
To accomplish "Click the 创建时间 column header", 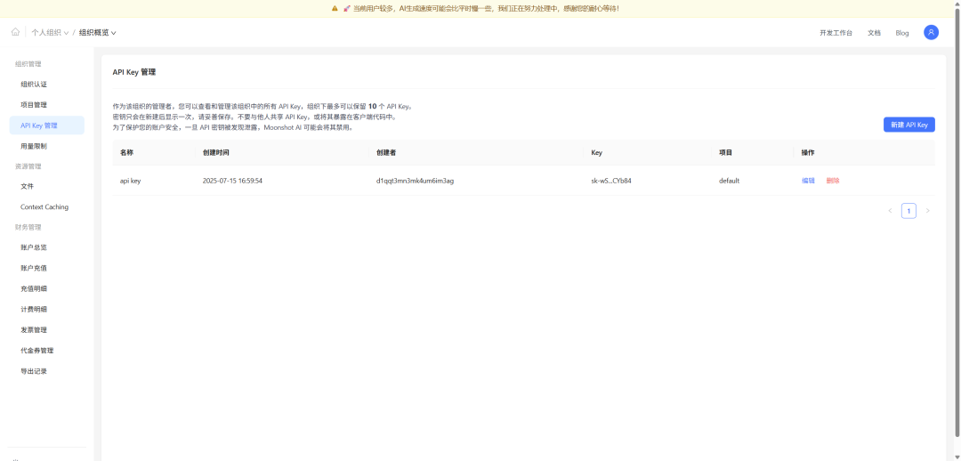I will pos(215,152).
